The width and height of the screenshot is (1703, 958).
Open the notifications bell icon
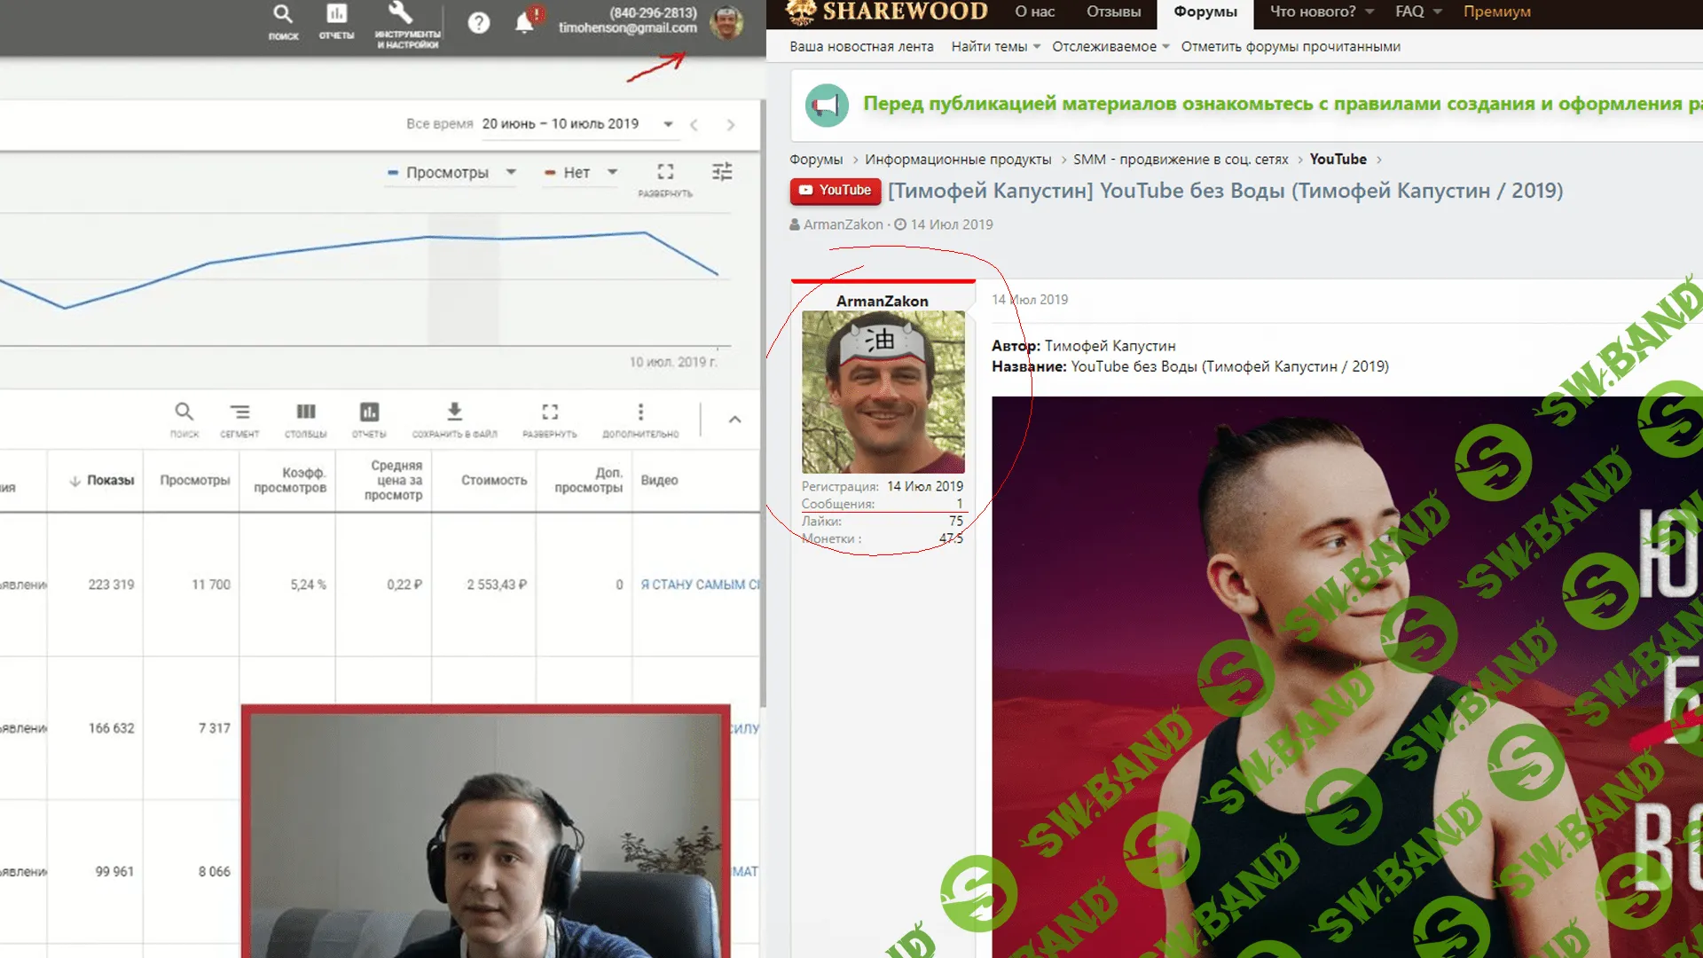(x=525, y=23)
